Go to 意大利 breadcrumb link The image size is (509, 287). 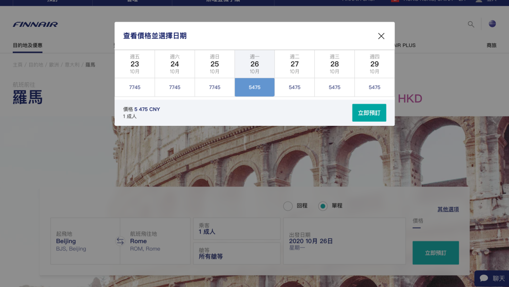(x=72, y=65)
